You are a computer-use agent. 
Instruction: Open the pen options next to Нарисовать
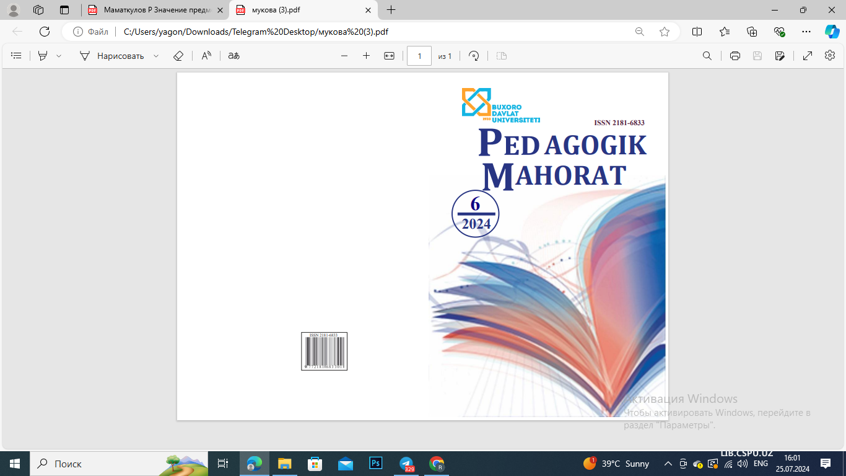155,56
